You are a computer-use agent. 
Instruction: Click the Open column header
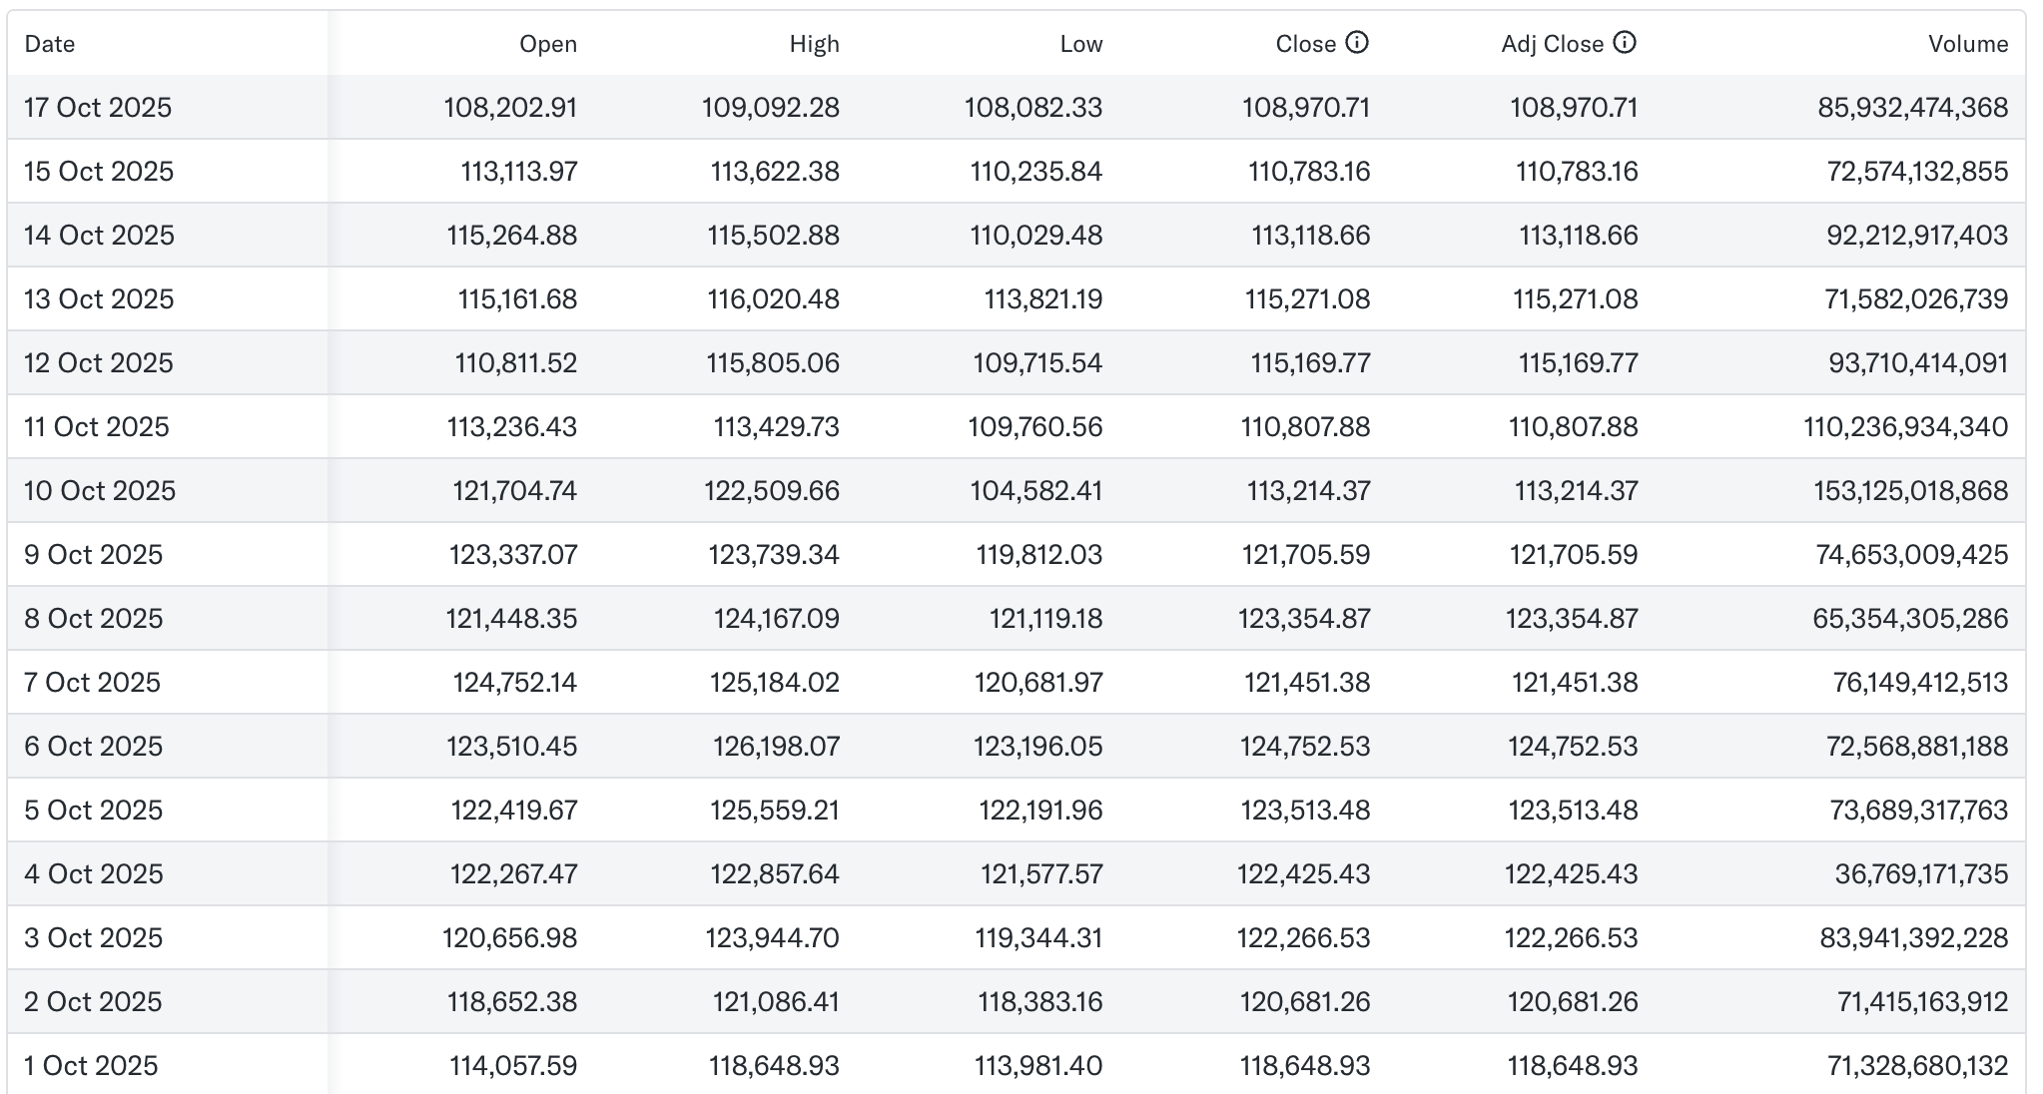[x=548, y=44]
